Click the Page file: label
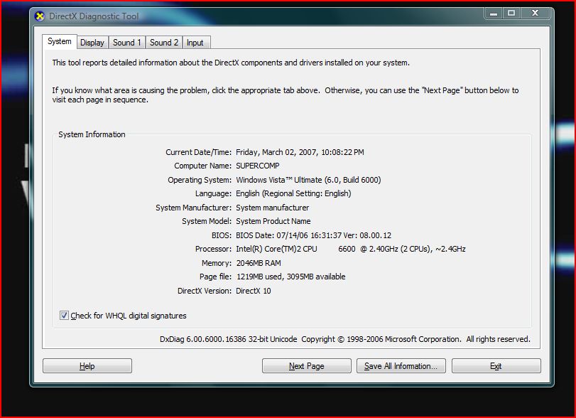The width and height of the screenshot is (576, 418). tap(215, 277)
